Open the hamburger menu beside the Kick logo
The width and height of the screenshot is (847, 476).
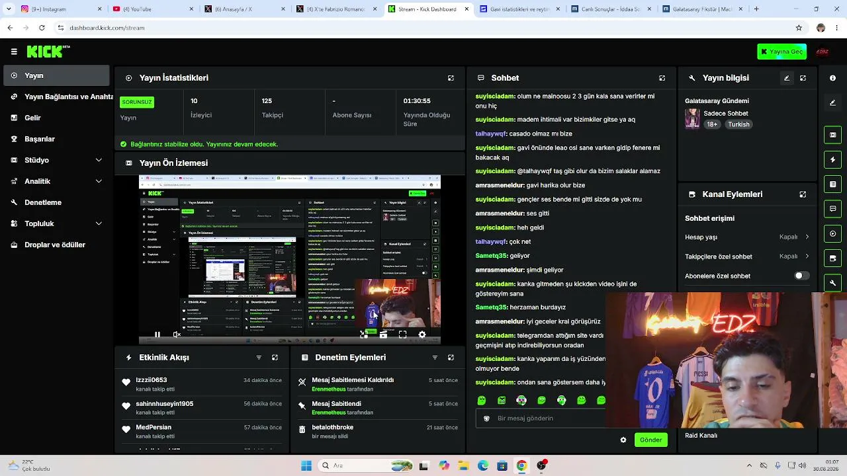pos(14,52)
